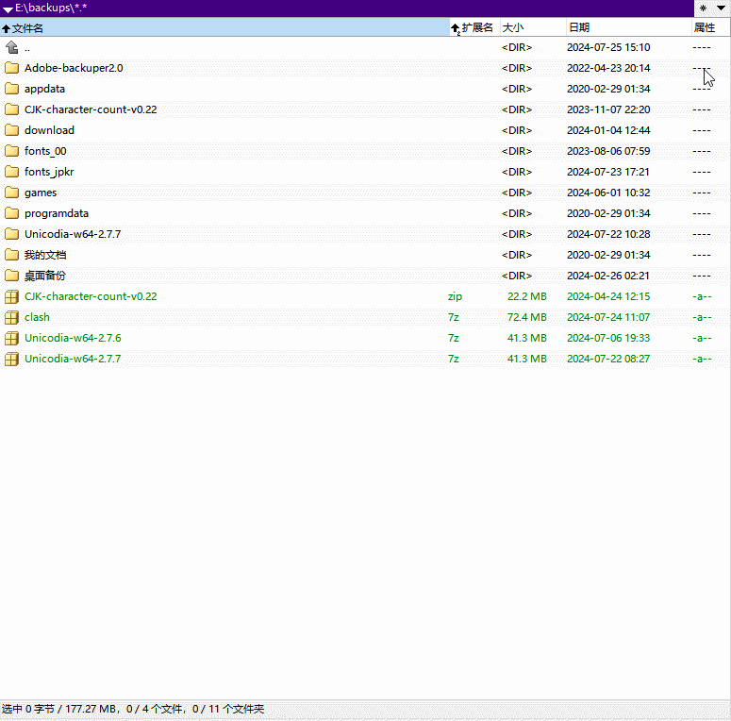
Task: Select the clash 7z archive icon
Action: click(11, 317)
